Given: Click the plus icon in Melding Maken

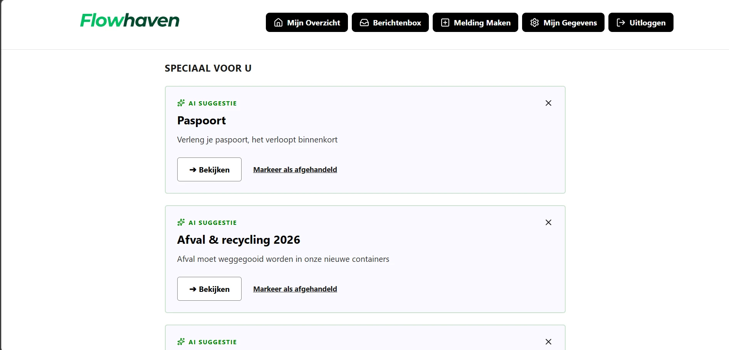Looking at the screenshot, I should (445, 22).
